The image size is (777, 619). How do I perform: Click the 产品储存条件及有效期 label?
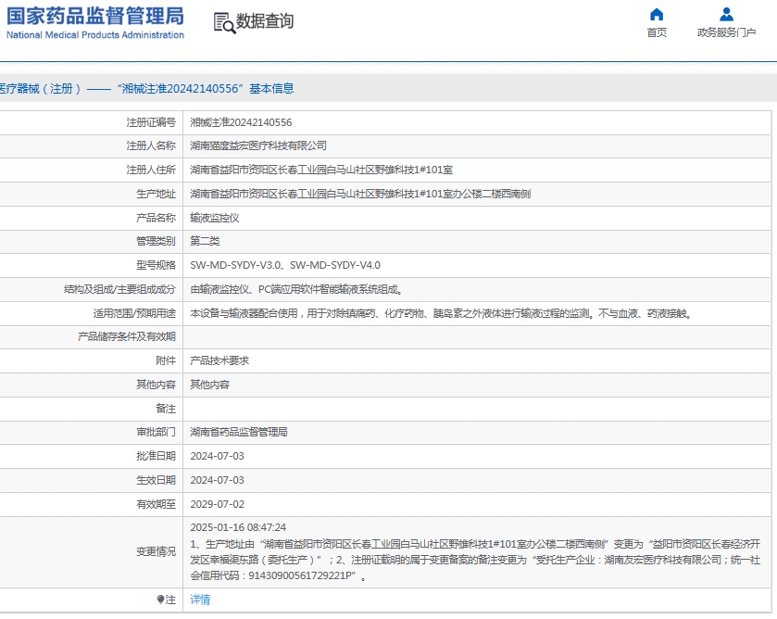coord(127,337)
